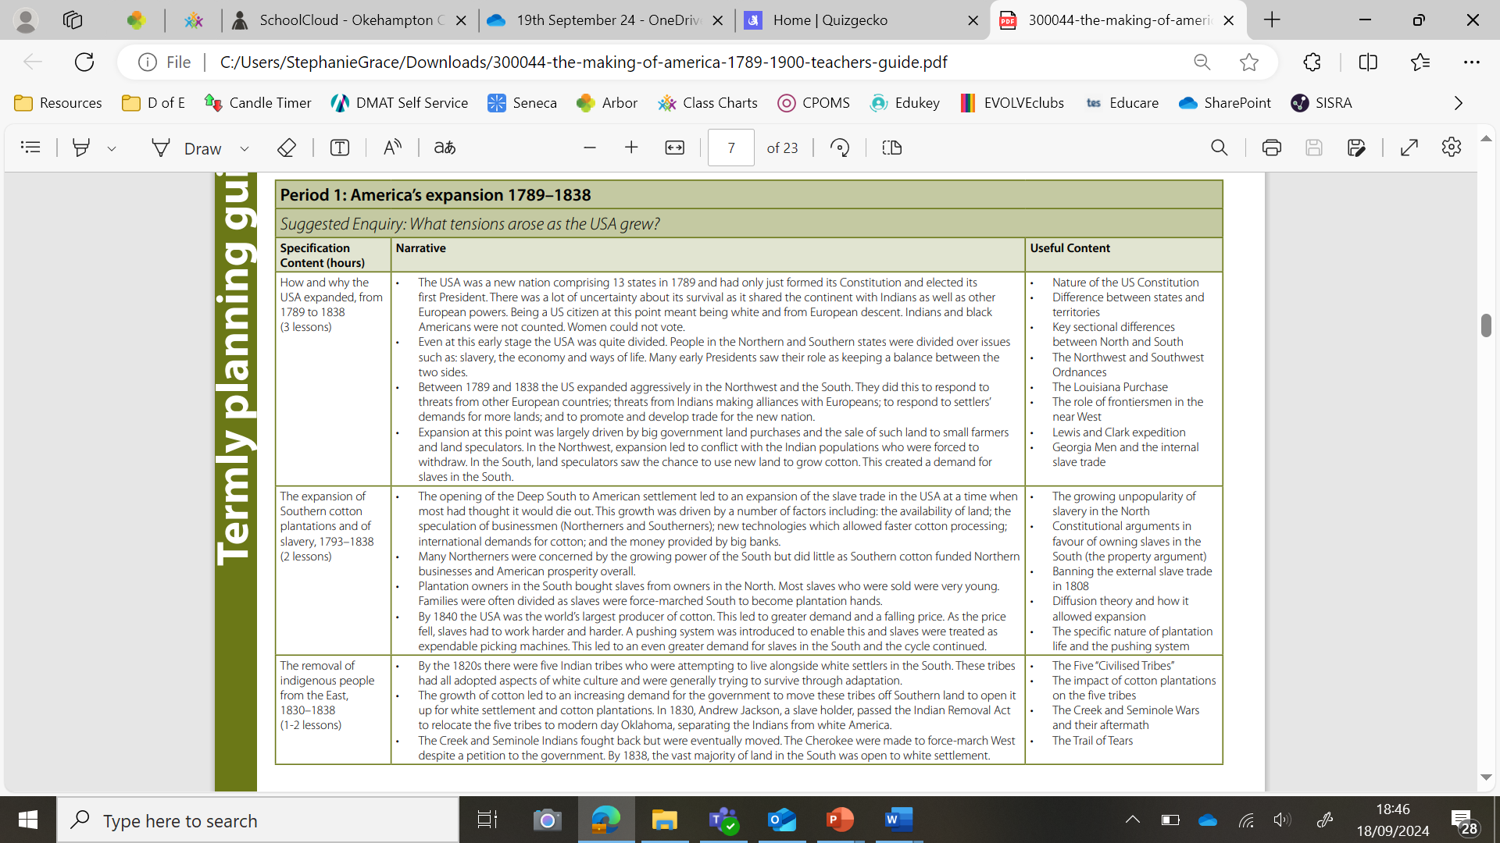Click the address bar file path

[x=584, y=62]
